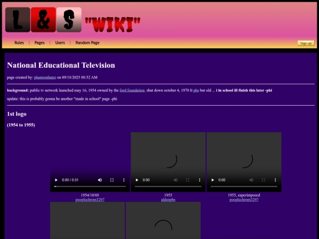Play the 1955, superimposed video
Viewport: 319px width, 239px height.
pos(213,180)
